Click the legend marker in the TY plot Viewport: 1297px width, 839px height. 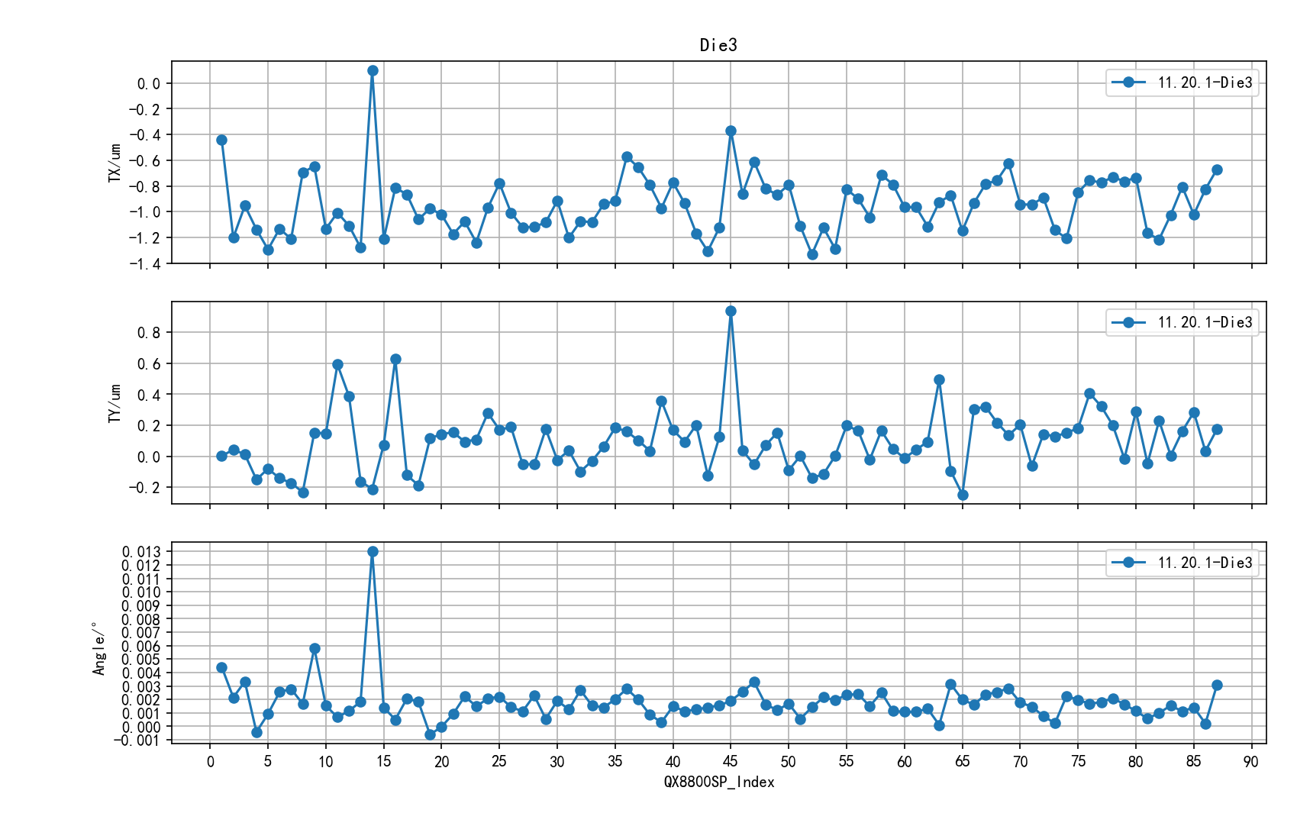(1128, 322)
